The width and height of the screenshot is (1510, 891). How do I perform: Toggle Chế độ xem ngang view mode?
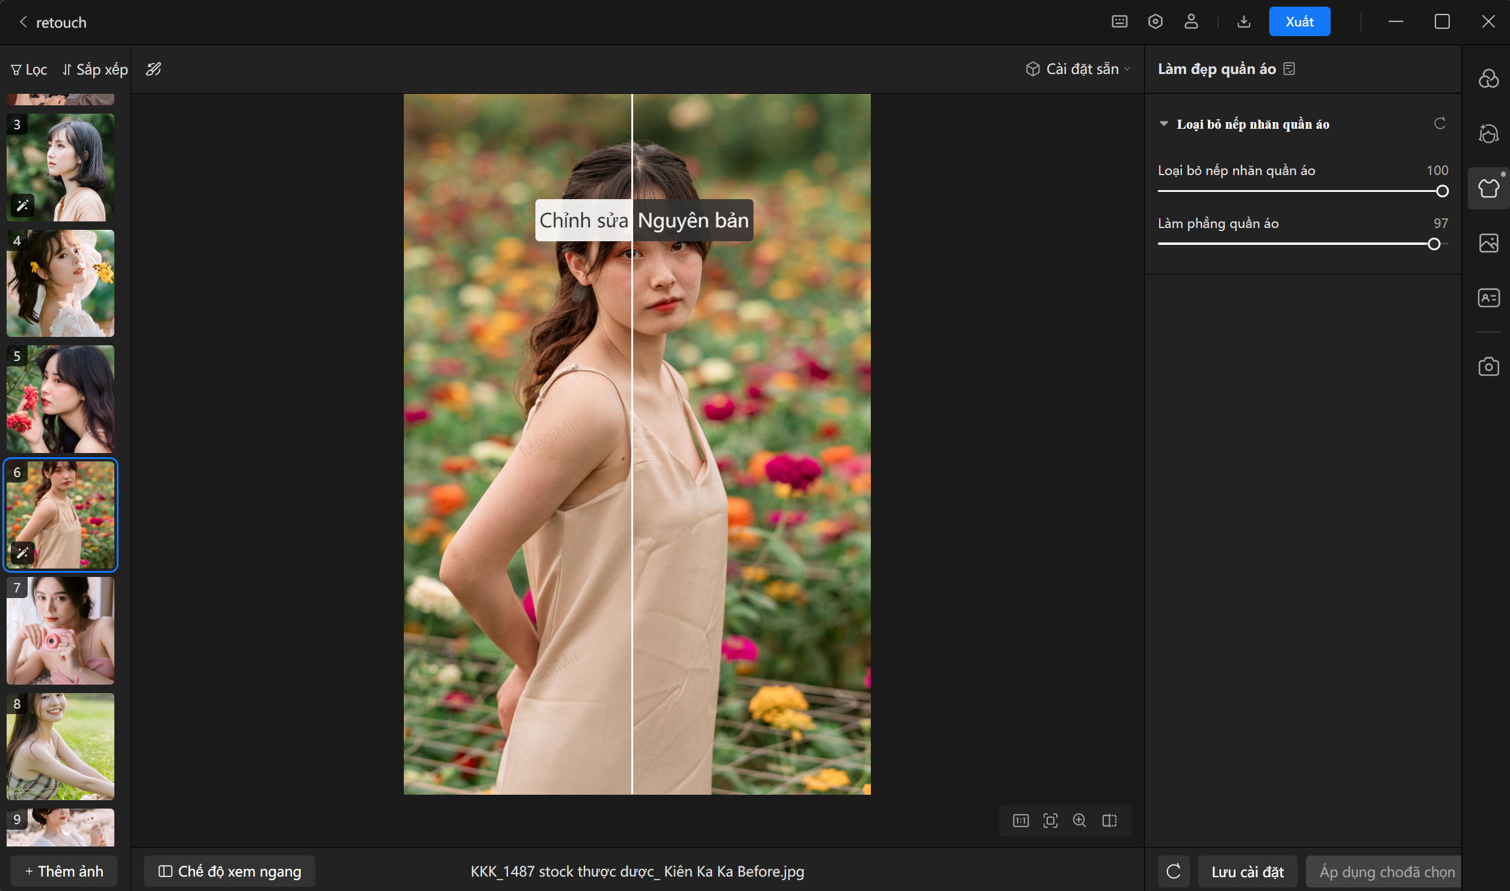point(229,871)
